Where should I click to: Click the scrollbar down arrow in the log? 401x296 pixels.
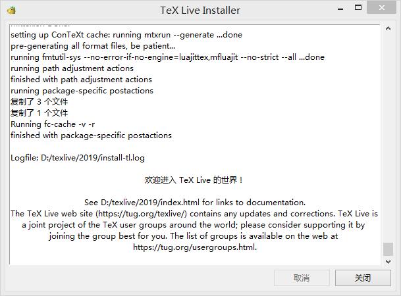pos(388,262)
